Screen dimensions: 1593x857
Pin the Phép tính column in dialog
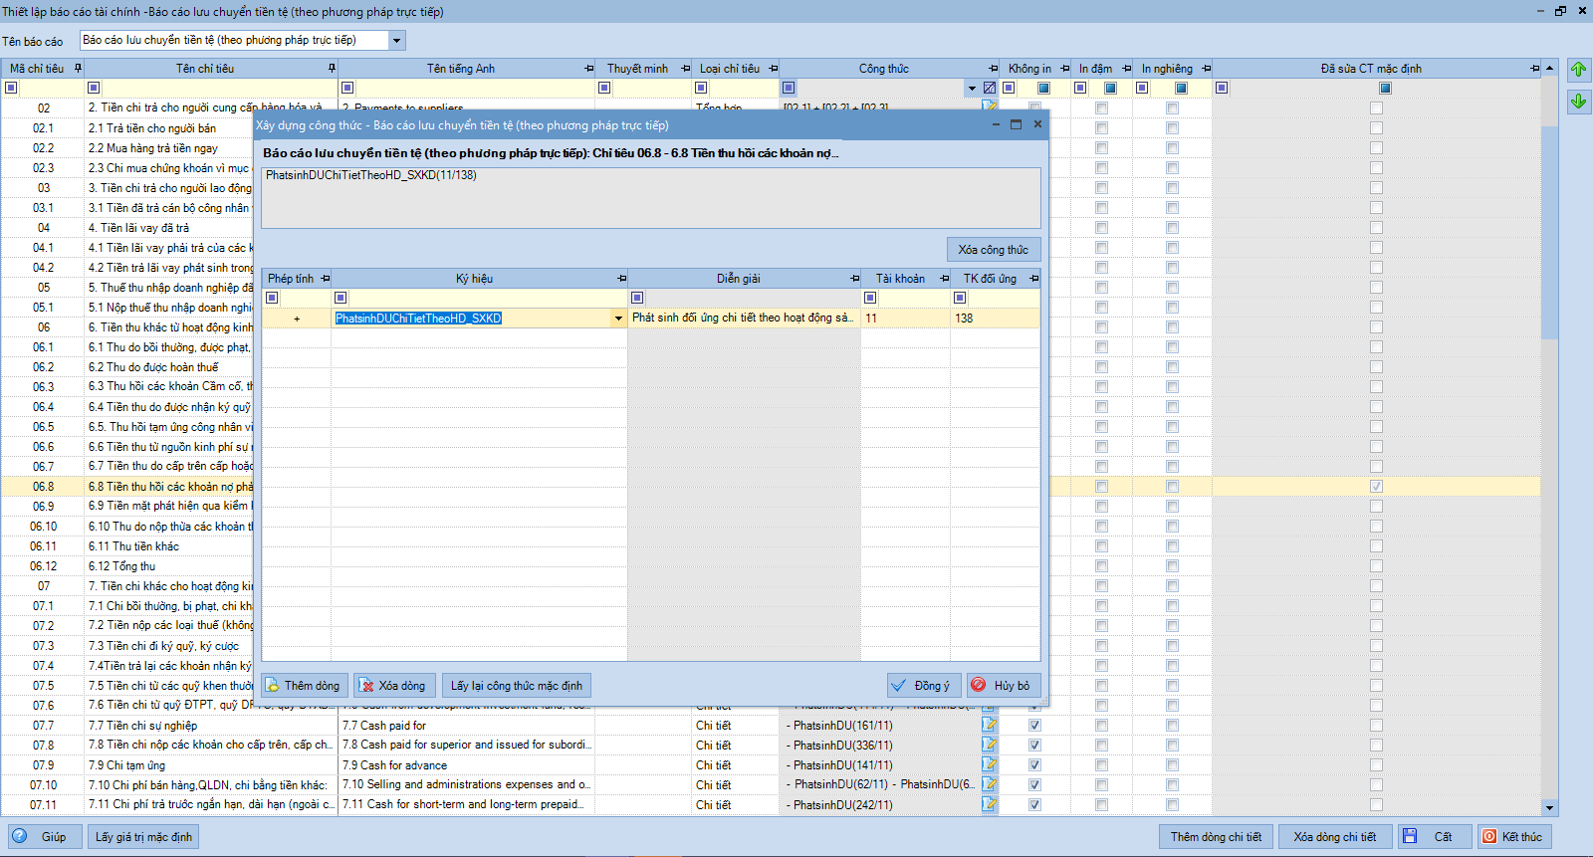click(325, 279)
